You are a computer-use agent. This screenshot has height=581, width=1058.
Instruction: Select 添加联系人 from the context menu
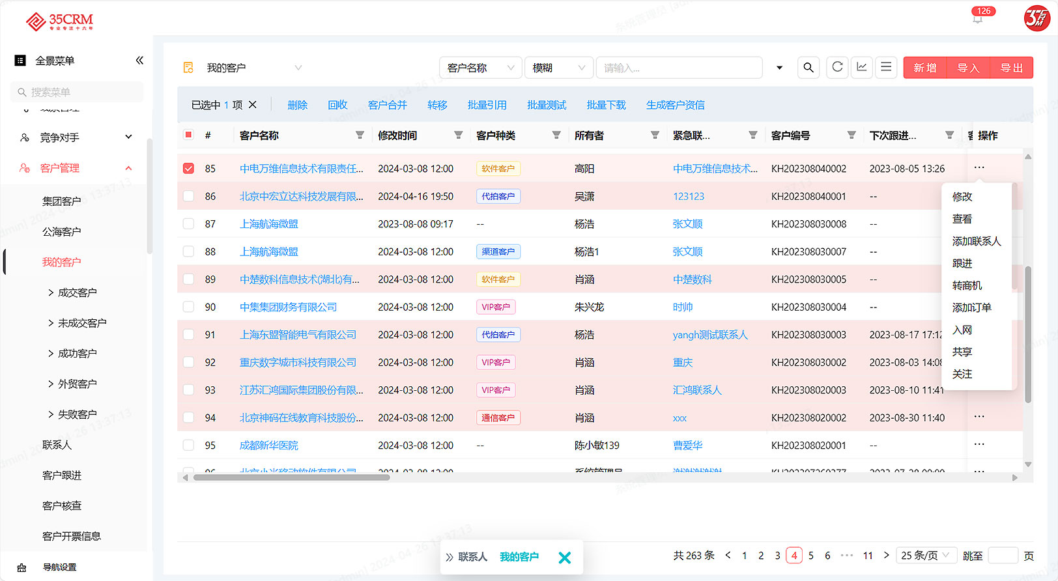[x=977, y=241]
